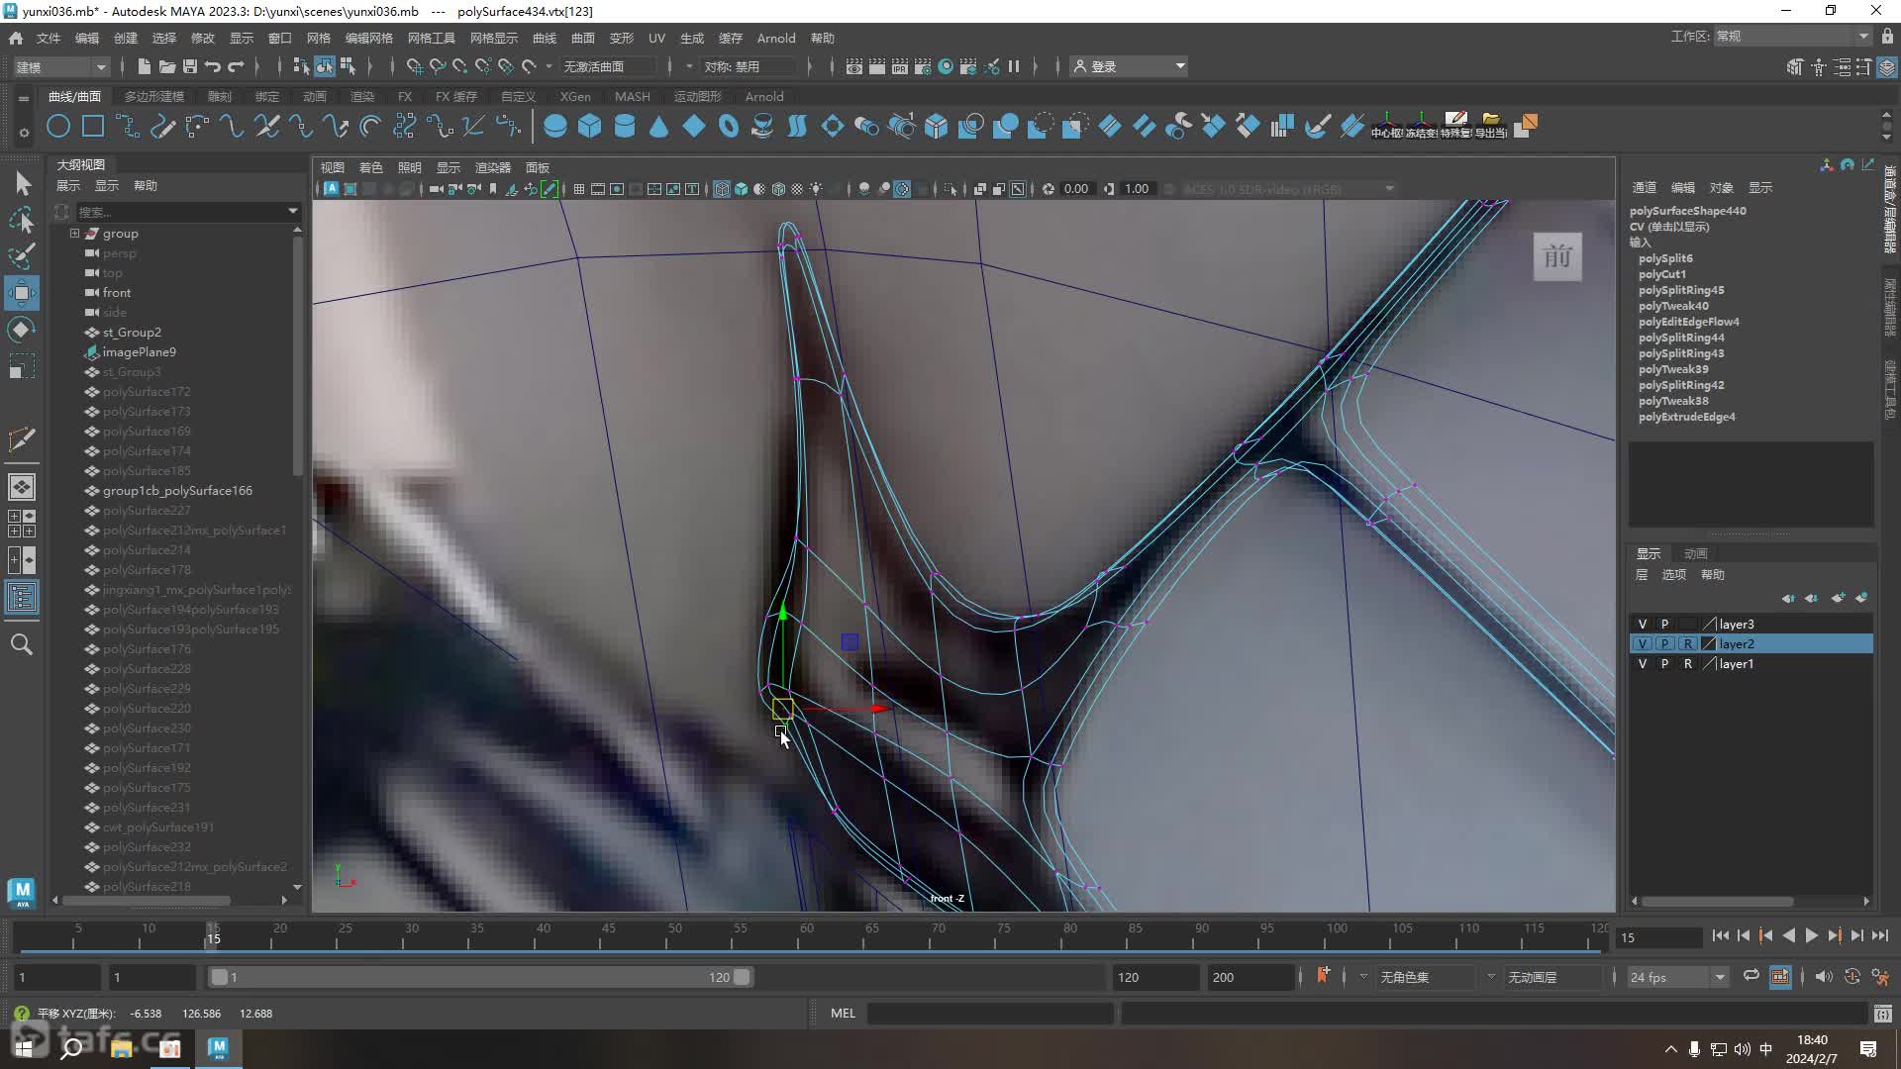Play animation forward
Image resolution: width=1901 pixels, height=1069 pixels.
[x=1811, y=935]
